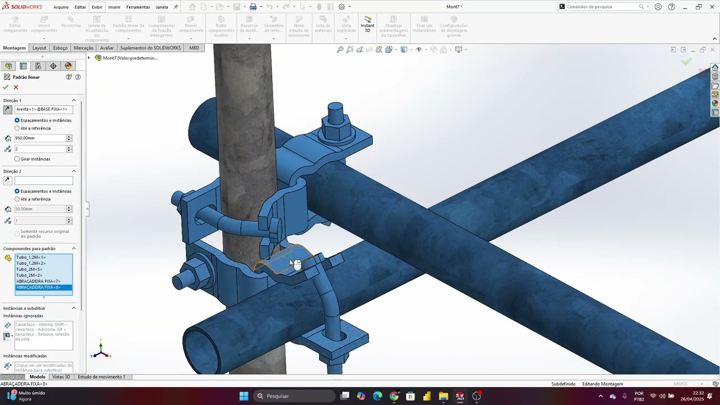Open the View Settings monitor icon

[x=458, y=49]
